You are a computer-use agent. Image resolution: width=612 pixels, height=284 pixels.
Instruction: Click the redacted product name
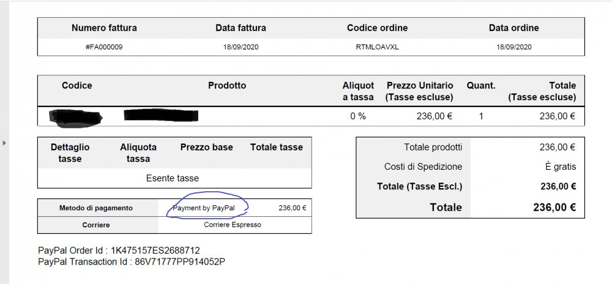(x=161, y=115)
